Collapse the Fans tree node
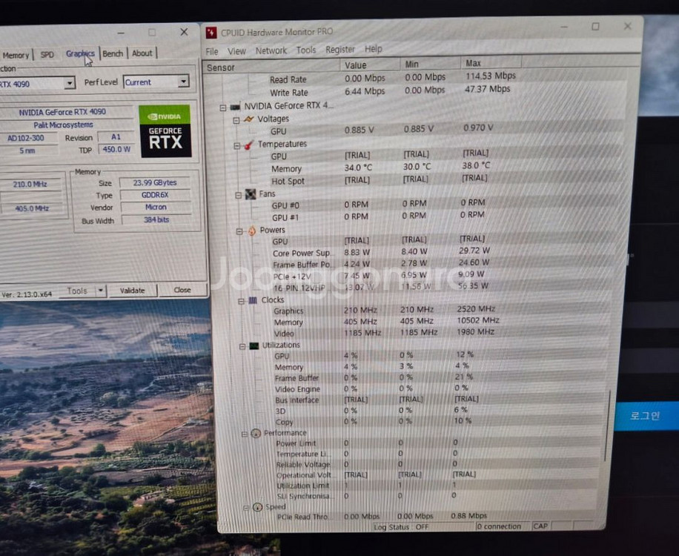The image size is (679, 556). pyautogui.click(x=238, y=196)
